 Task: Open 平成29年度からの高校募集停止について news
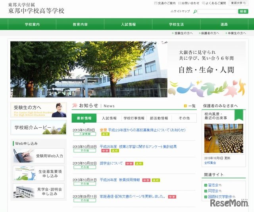[x=147, y=130]
